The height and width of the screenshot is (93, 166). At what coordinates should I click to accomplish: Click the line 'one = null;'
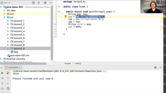[x=75, y=27]
